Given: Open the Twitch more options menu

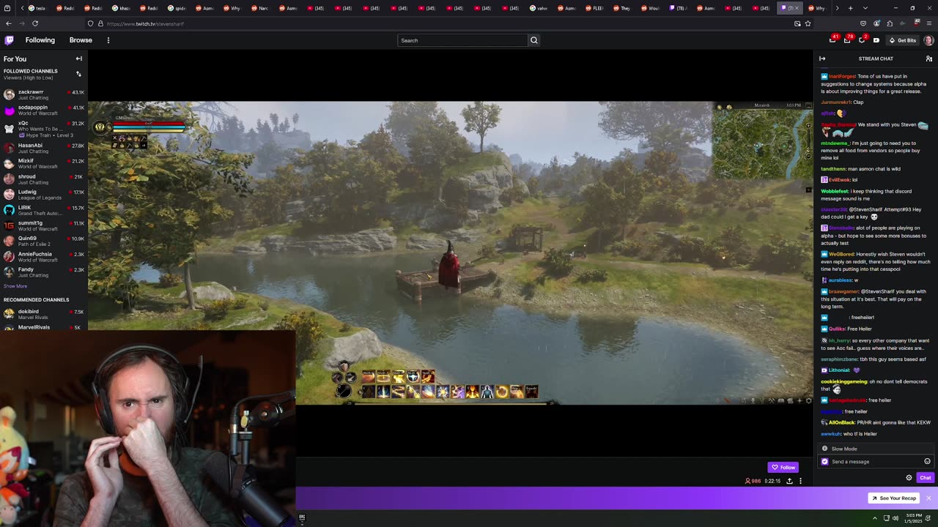Looking at the screenshot, I should (108, 40).
